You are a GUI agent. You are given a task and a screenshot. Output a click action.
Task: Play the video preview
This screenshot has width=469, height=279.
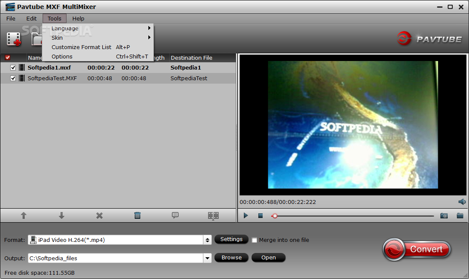[246, 215]
